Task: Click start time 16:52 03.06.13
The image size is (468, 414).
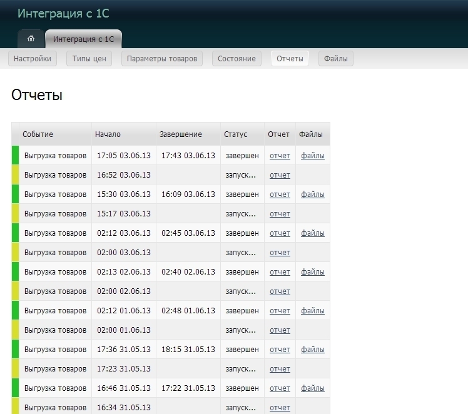Action: [x=124, y=174]
